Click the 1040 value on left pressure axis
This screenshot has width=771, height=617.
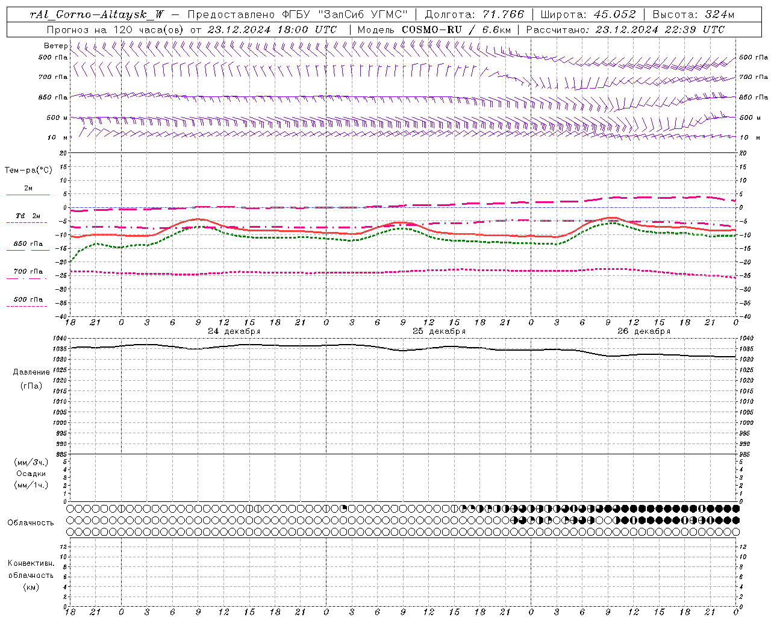point(60,339)
